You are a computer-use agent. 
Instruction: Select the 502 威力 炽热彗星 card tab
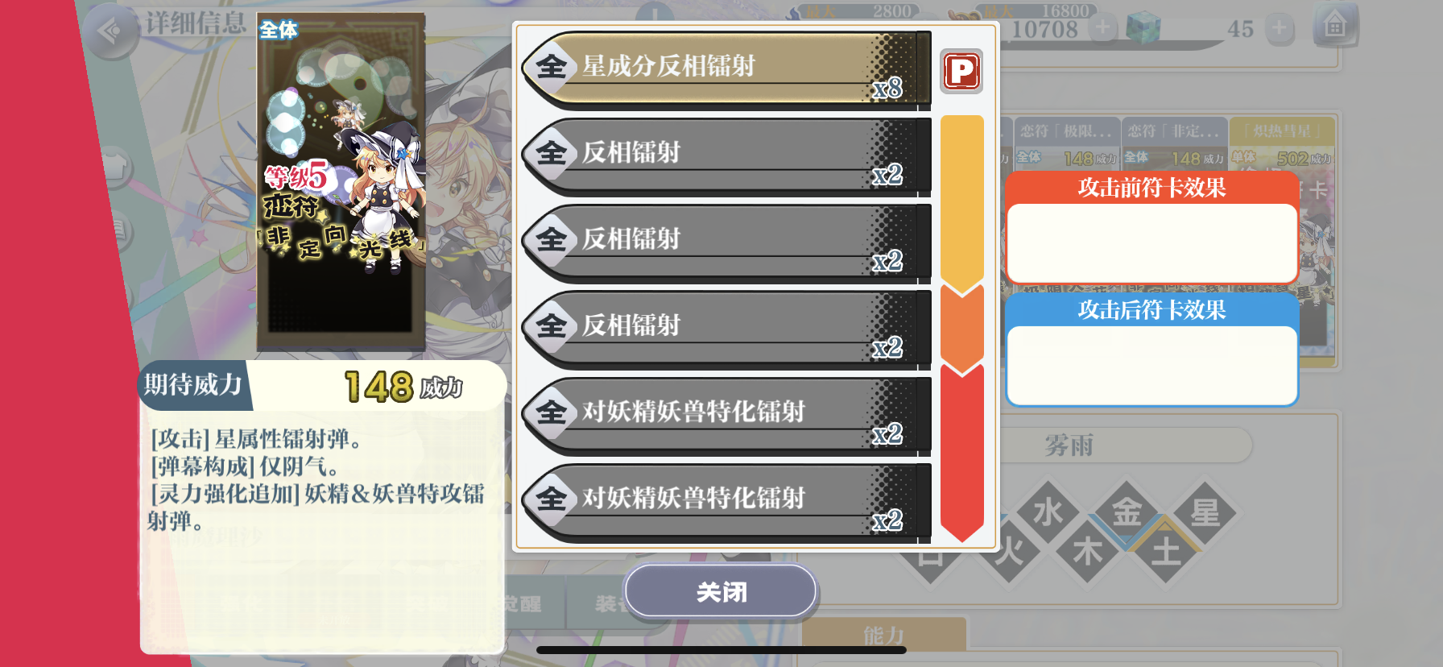(1282, 143)
